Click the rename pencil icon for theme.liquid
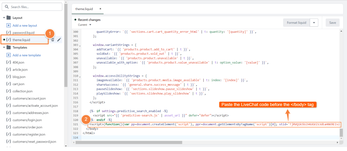The width and height of the screenshot is (347, 151). (x=59, y=40)
